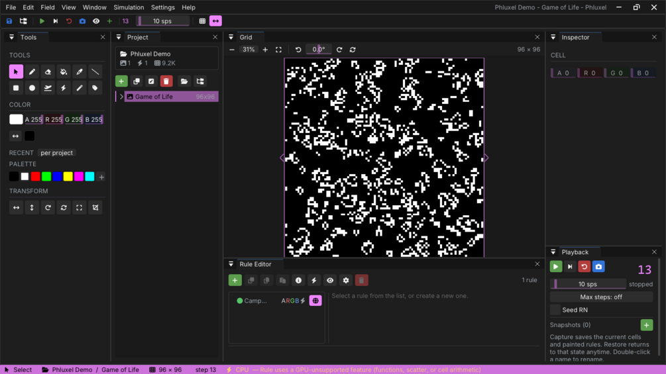
Task: Capture snapshot with Playback camera button
Action: click(x=598, y=267)
